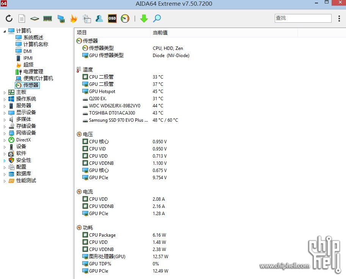Expand the DirectX tree node
The height and width of the screenshot is (279, 346).
[x=5, y=141]
